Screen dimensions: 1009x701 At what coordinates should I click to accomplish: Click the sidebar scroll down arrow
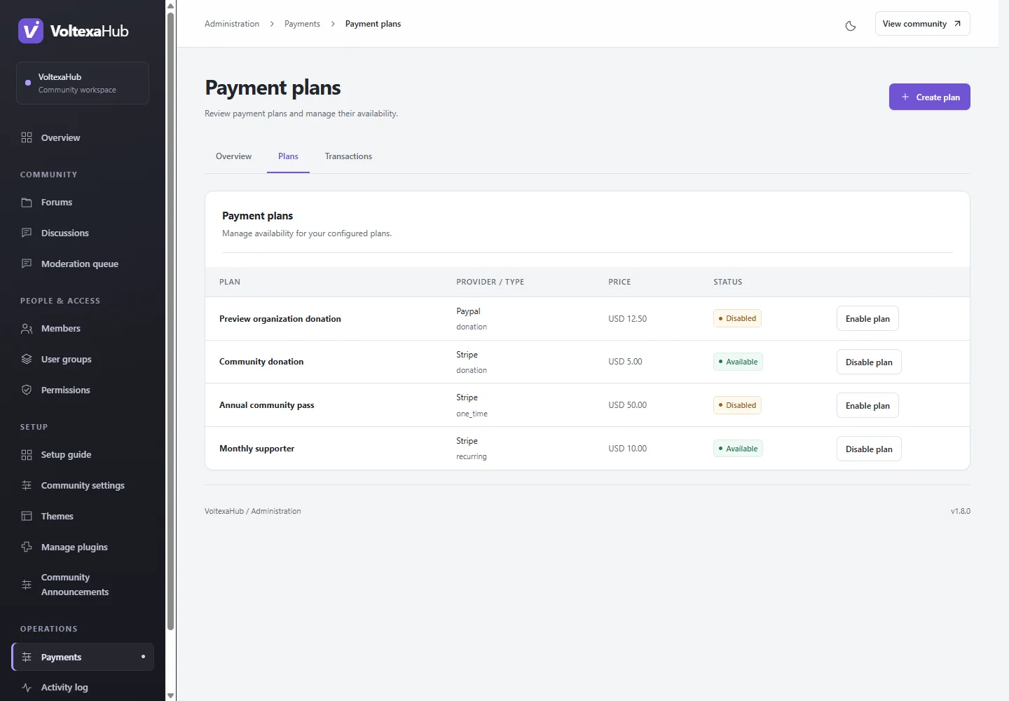click(170, 695)
